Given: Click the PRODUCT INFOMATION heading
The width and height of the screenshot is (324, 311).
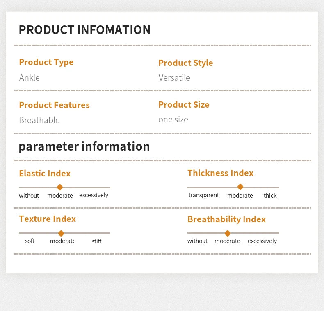Looking at the screenshot, I should point(84,30).
